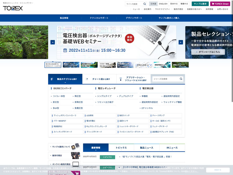The image size is (233, 175).
Task: Click the site search magnifier icon
Action: (x=145, y=4)
